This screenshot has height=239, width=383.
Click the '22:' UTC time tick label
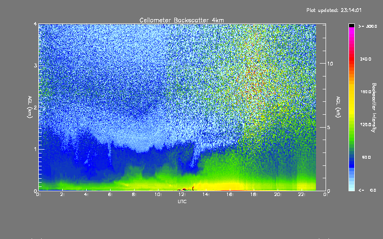coord(302,195)
